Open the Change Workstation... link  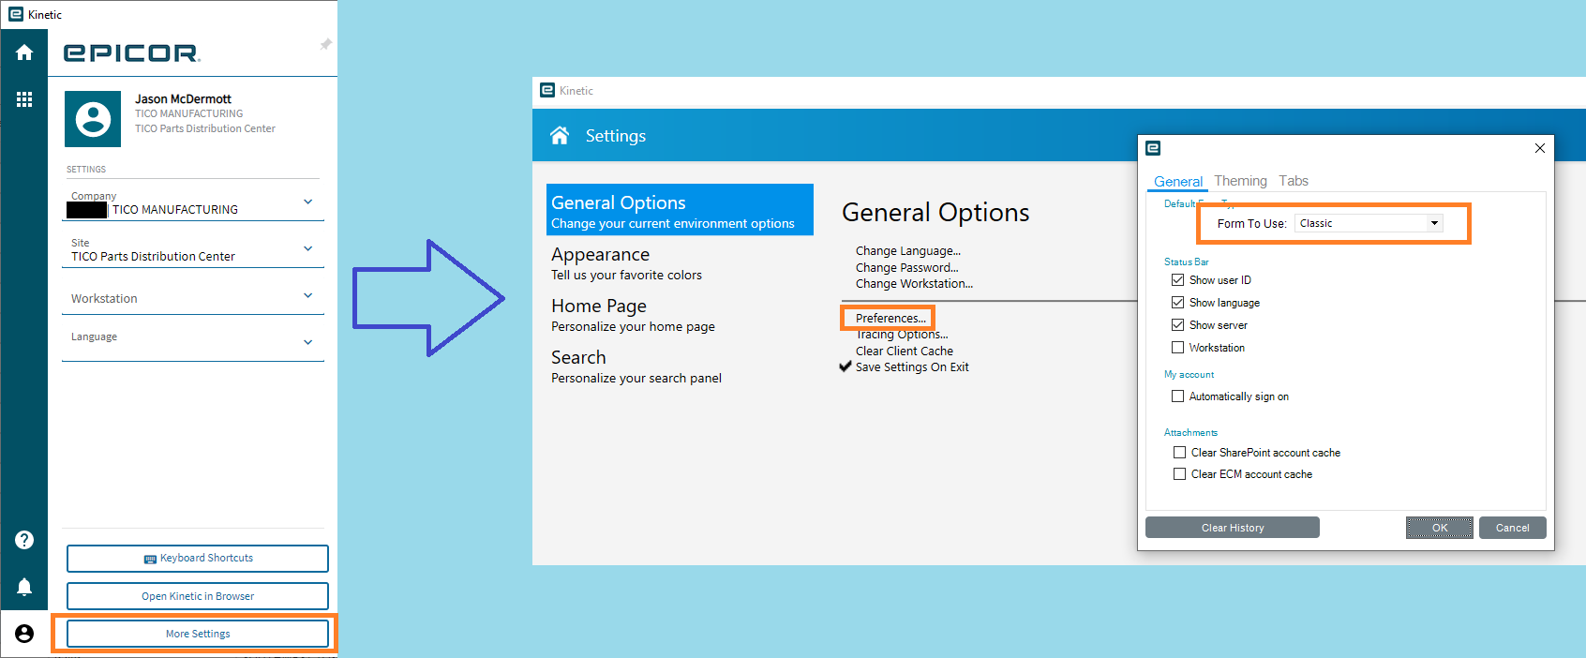pyautogui.click(x=914, y=284)
